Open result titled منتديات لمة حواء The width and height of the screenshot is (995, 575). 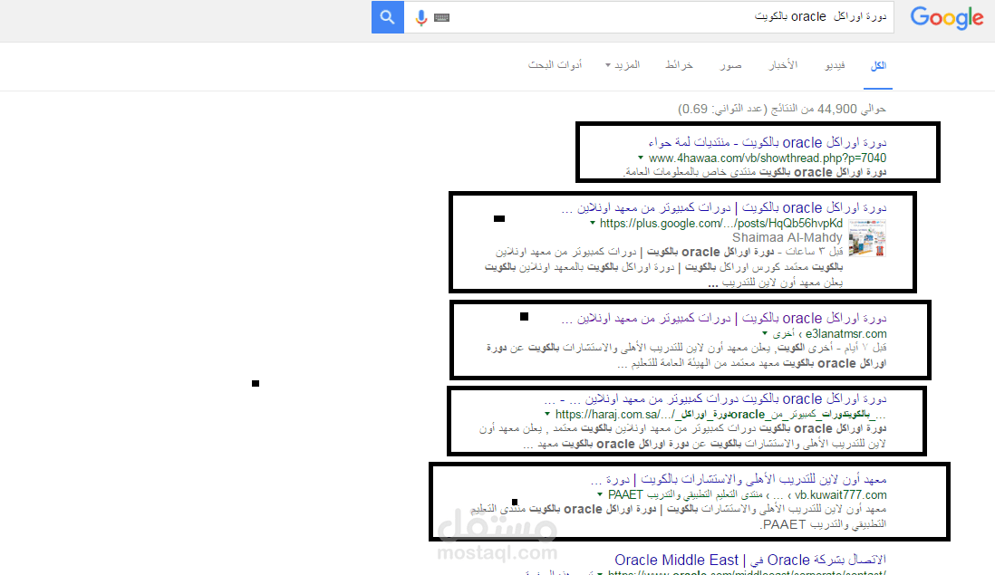pos(768,142)
